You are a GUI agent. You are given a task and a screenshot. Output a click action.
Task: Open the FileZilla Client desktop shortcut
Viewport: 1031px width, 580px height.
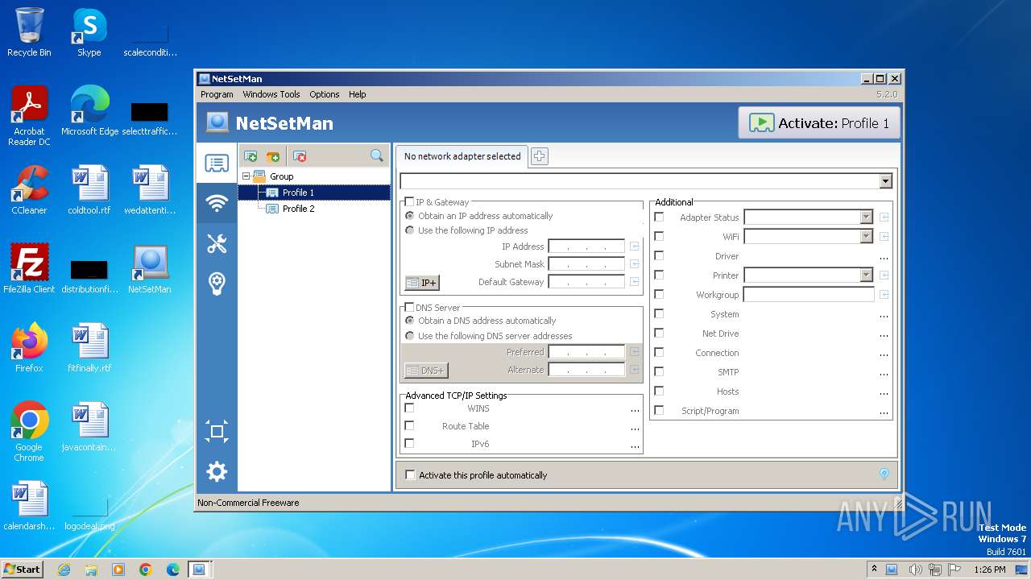point(29,269)
